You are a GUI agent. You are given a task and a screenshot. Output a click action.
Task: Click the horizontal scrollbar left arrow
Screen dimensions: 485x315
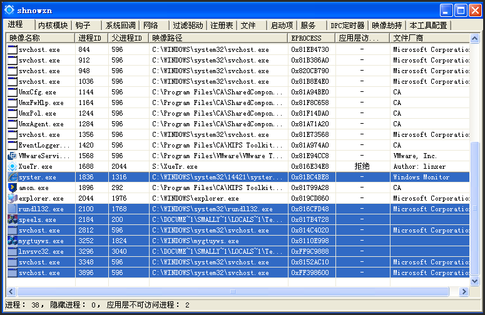pyautogui.click(x=11, y=291)
